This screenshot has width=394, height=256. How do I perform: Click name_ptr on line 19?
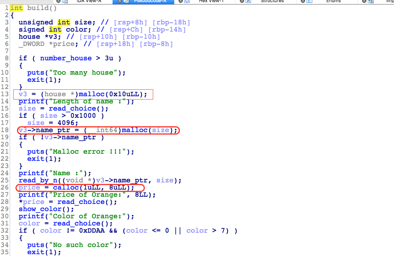(79, 138)
